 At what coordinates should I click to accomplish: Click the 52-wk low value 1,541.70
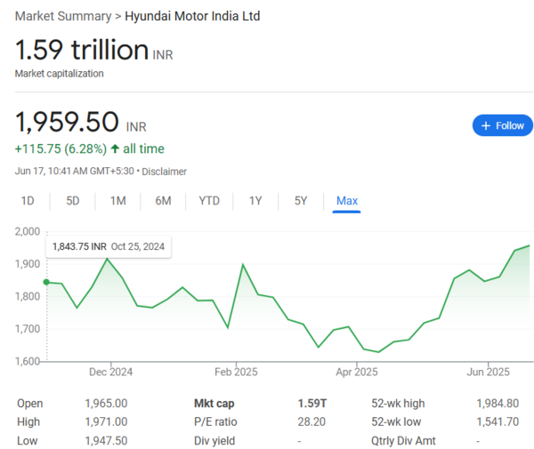pyautogui.click(x=498, y=421)
